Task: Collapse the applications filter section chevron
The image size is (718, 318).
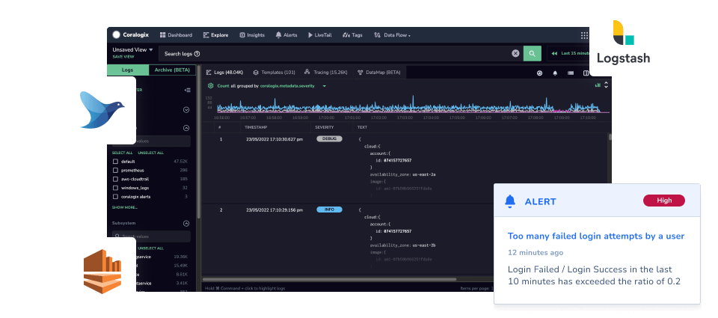Action: (x=186, y=128)
